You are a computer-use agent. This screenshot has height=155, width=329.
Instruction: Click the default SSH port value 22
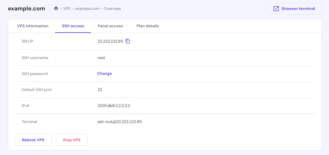100,90
